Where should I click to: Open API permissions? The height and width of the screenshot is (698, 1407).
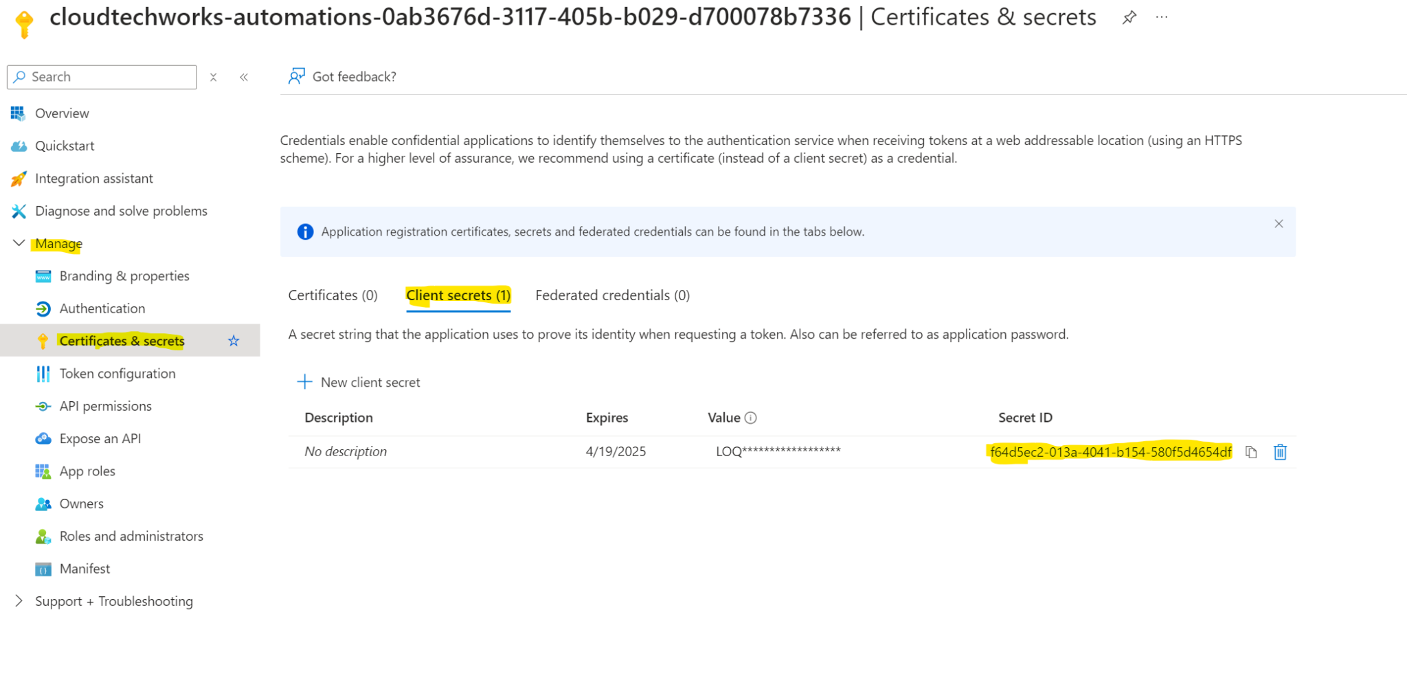click(105, 405)
